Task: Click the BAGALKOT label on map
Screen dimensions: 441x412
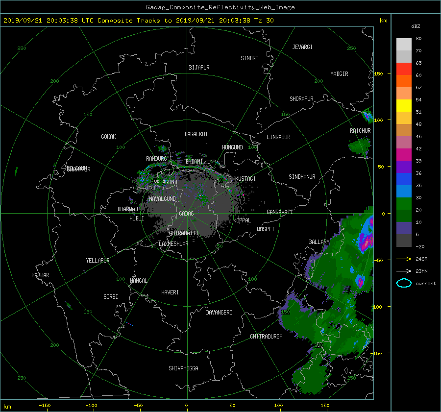Action: pyautogui.click(x=196, y=134)
